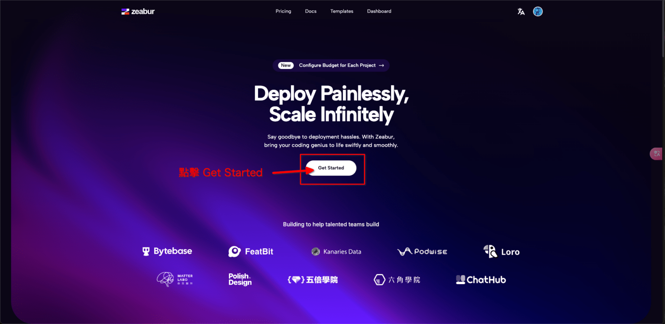Click the translate widget on right edge
Image resolution: width=665 pixels, height=324 pixels.
656,154
